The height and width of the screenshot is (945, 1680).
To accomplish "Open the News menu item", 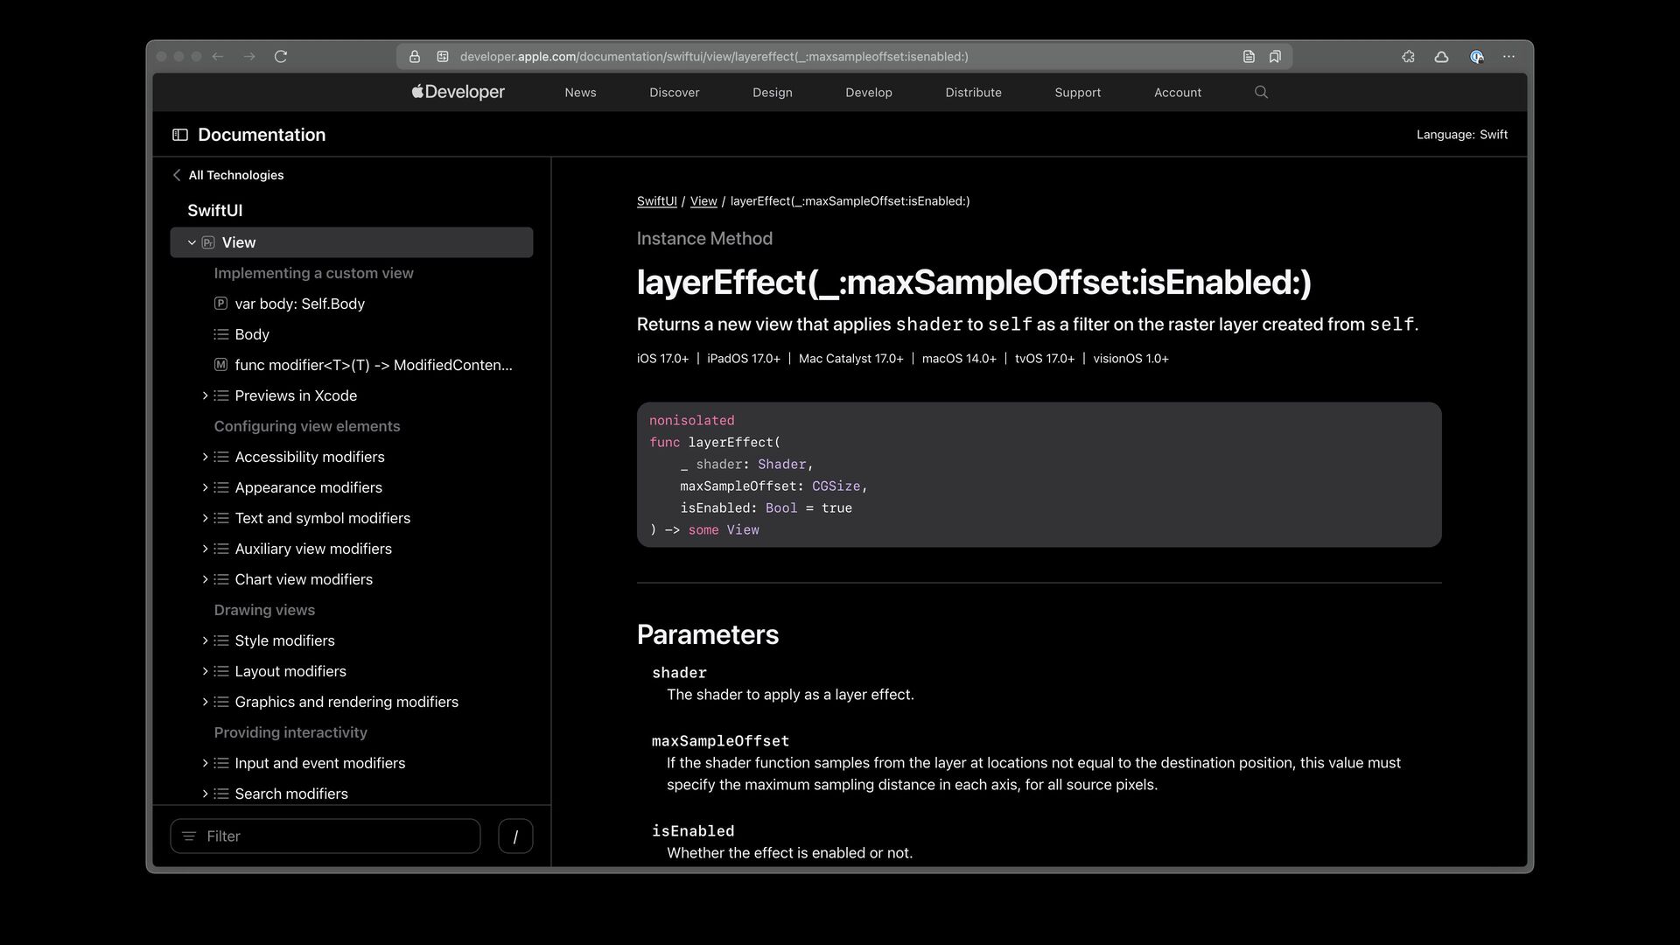I will coord(580,93).
